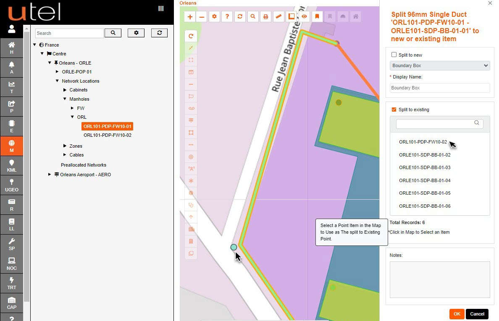The width and height of the screenshot is (499, 321).
Task: Expand the Cables tree node
Action: click(x=65, y=155)
